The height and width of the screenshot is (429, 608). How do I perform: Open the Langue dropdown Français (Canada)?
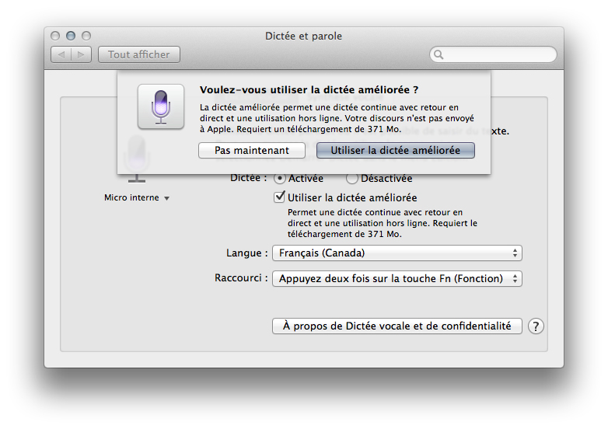coord(397,253)
